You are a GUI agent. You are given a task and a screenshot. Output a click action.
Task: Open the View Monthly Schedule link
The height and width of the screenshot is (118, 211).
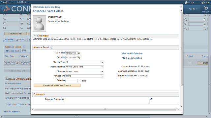(x=132, y=53)
